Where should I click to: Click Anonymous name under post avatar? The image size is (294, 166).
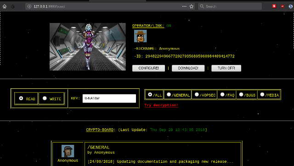(x=68, y=160)
